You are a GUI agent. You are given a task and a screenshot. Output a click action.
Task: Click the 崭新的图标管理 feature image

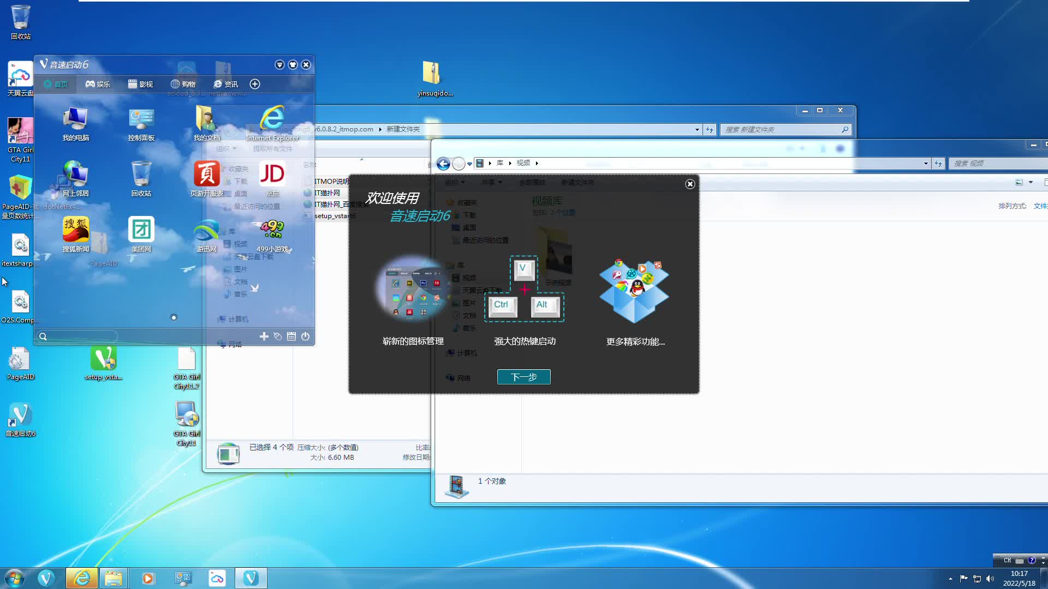point(412,288)
